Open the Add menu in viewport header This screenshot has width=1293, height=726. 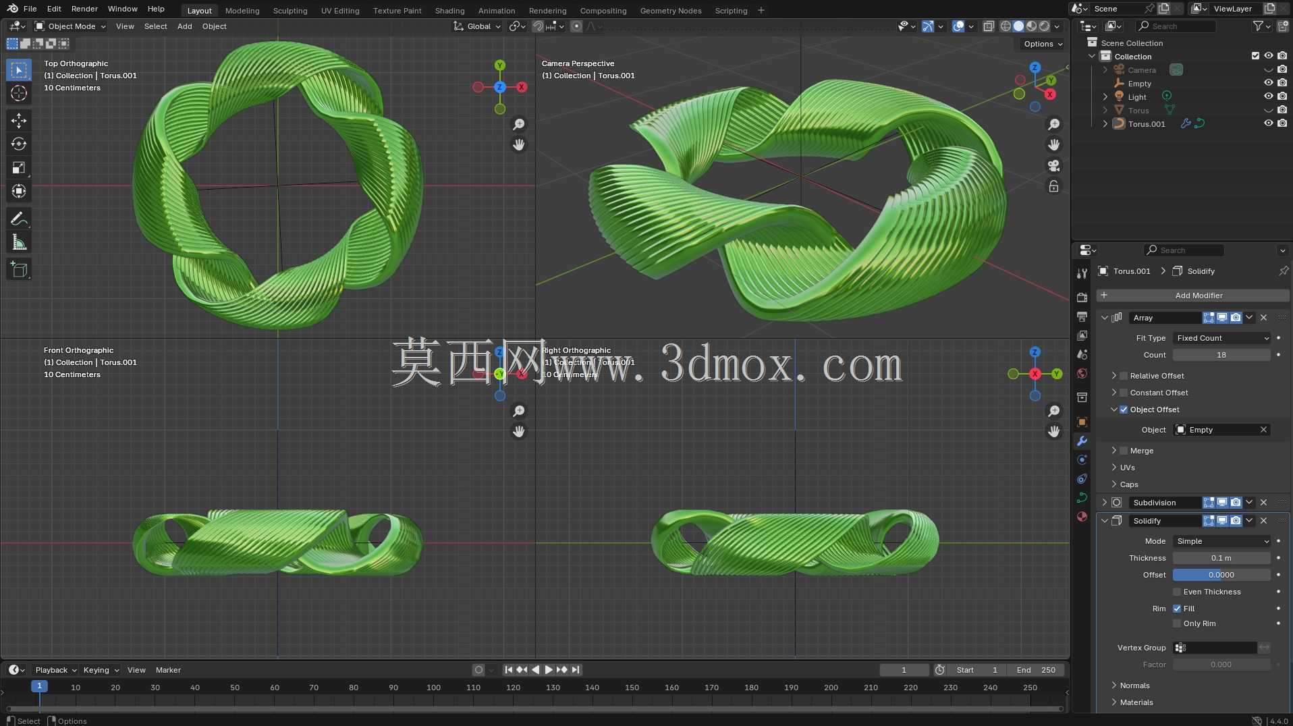(x=185, y=26)
